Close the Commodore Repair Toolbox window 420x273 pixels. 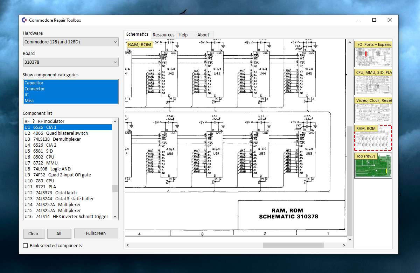click(390, 20)
